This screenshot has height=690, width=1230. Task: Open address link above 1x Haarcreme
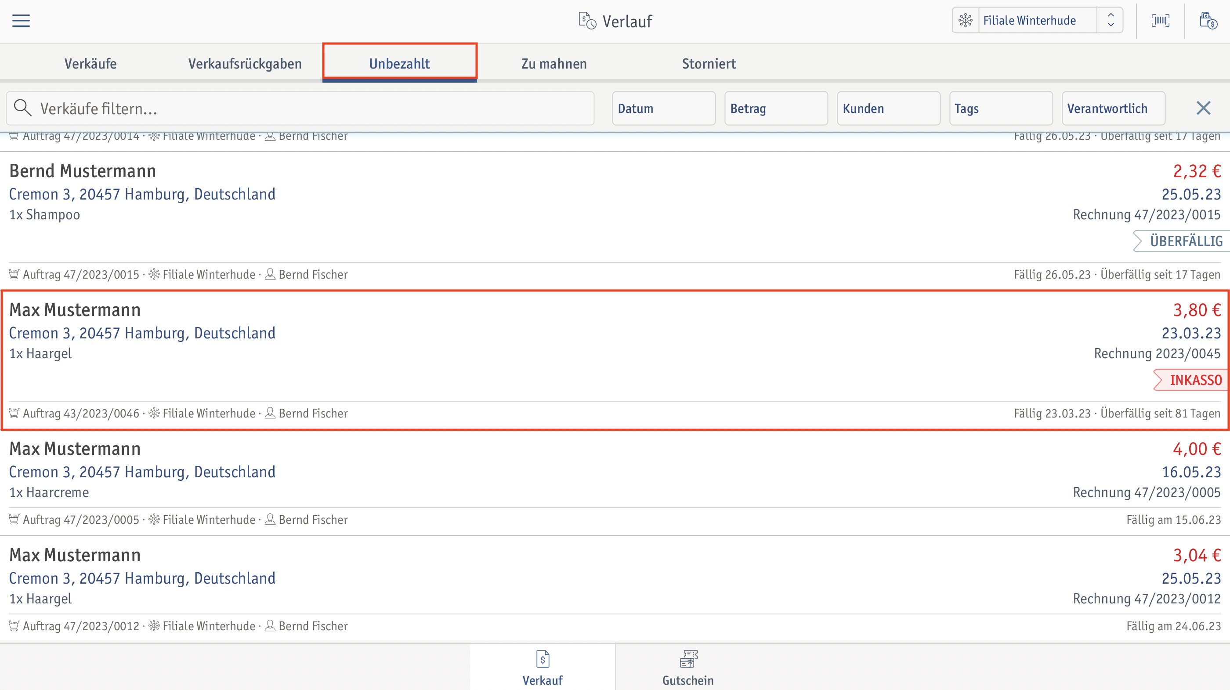142,472
